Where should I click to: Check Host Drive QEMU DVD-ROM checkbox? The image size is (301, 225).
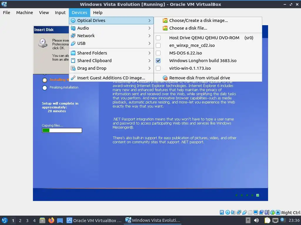158,38
